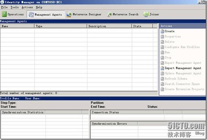This screenshot has height=140, width=207.
Task: Click the Refresh Schema icon
Action: tap(162, 79)
